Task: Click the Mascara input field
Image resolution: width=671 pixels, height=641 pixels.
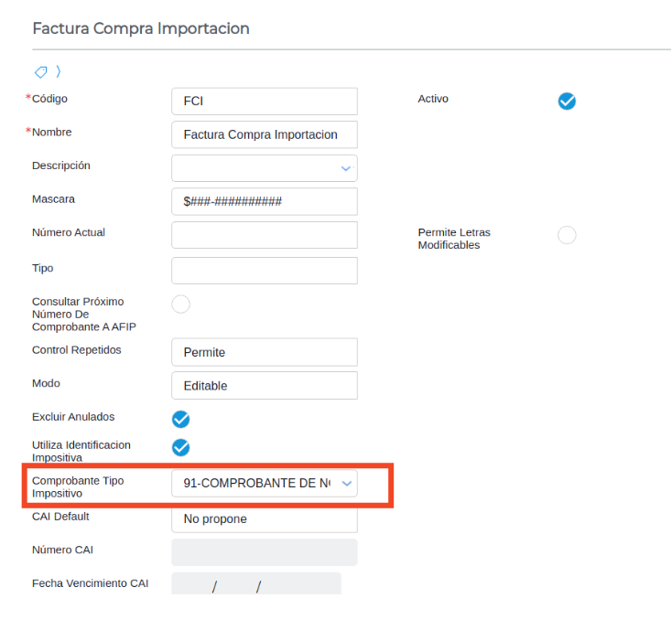Action: [264, 201]
